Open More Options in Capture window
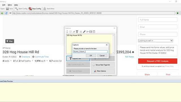The height and width of the screenshot is (102, 181). pos(103,71)
